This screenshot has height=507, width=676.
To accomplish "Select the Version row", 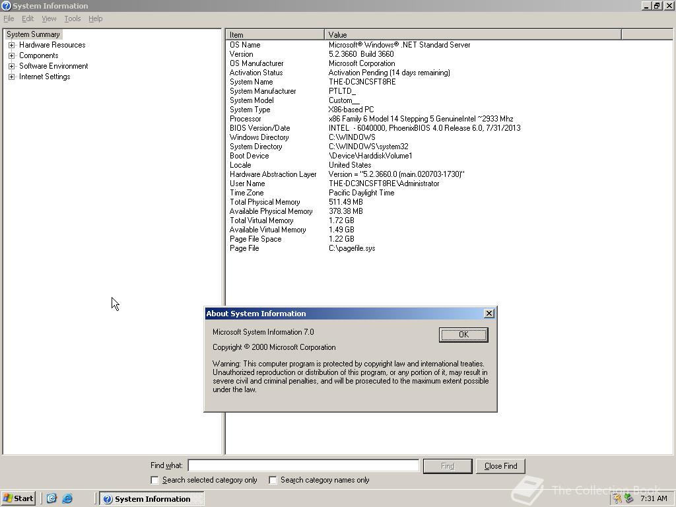I will pos(448,54).
